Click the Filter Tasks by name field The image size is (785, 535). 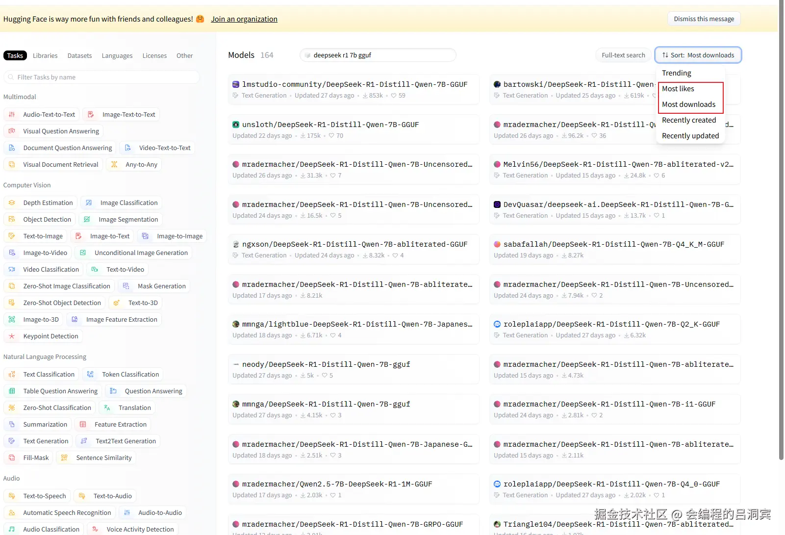(102, 77)
